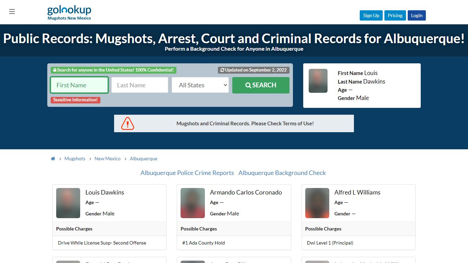The width and height of the screenshot is (468, 263).
Task: Click the Sensitive Information! badge
Action: coord(75,100)
